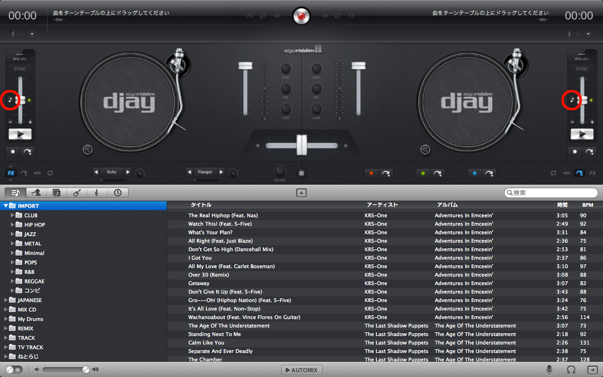Increase left deck pitch with plus button
603x377 pixels.
click(x=30, y=122)
